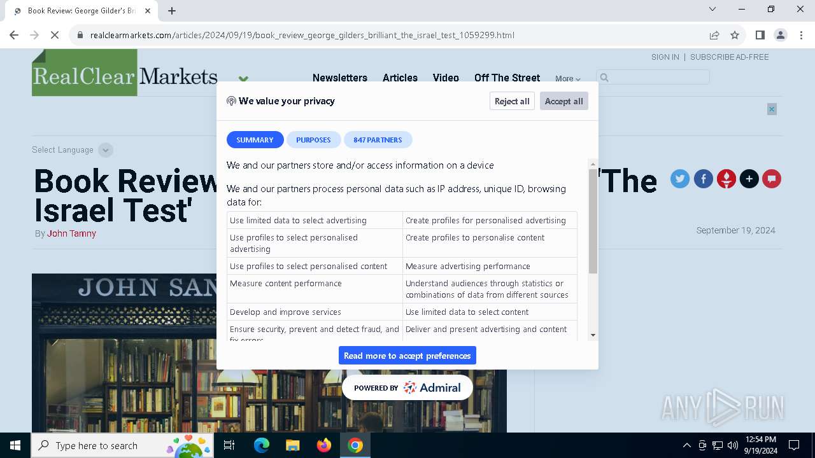Click the green chevron beside logo

(243, 79)
